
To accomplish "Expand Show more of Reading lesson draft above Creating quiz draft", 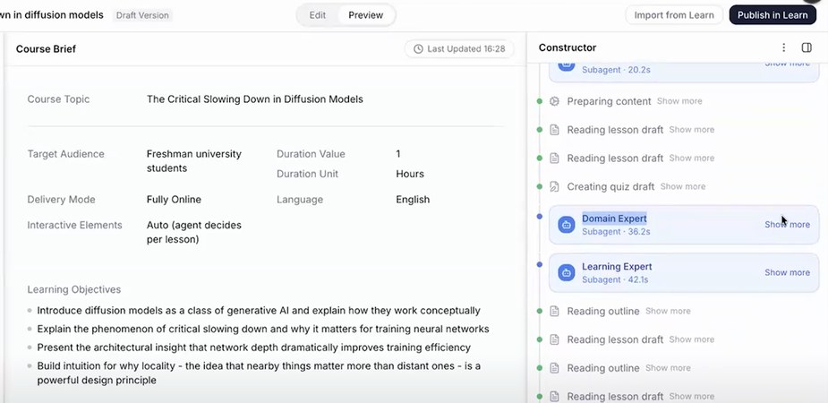I will 691,158.
